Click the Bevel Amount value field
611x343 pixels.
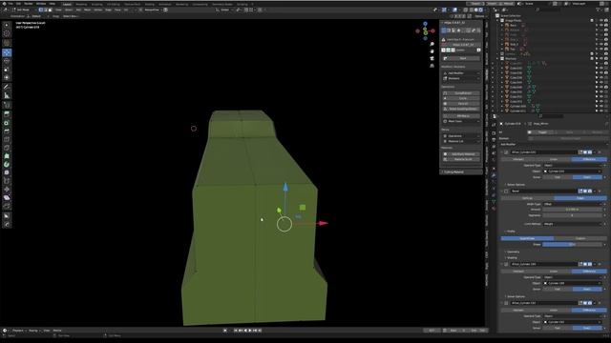(x=573, y=210)
